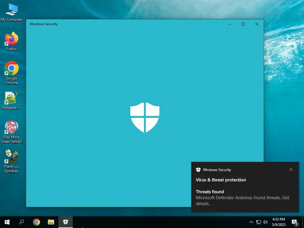The height and width of the screenshot is (228, 304).
Task: Select Windows Security shield on the taskbar
Action: point(66,222)
